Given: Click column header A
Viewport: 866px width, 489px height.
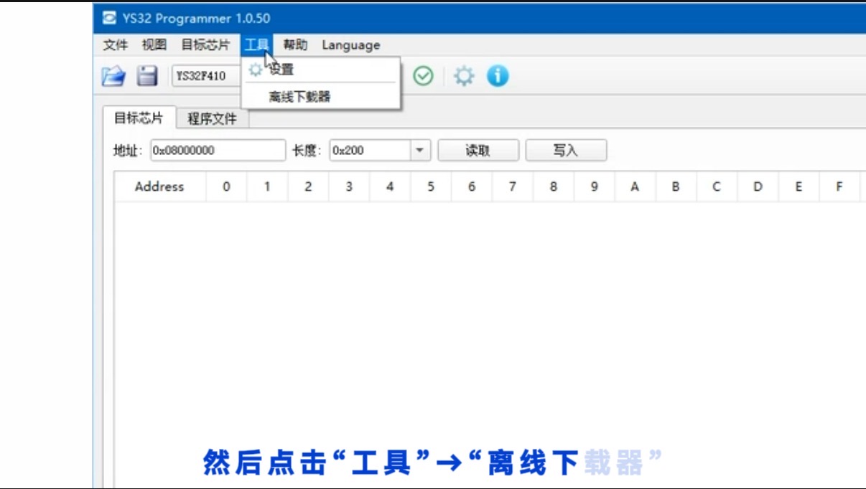Looking at the screenshot, I should (x=635, y=186).
